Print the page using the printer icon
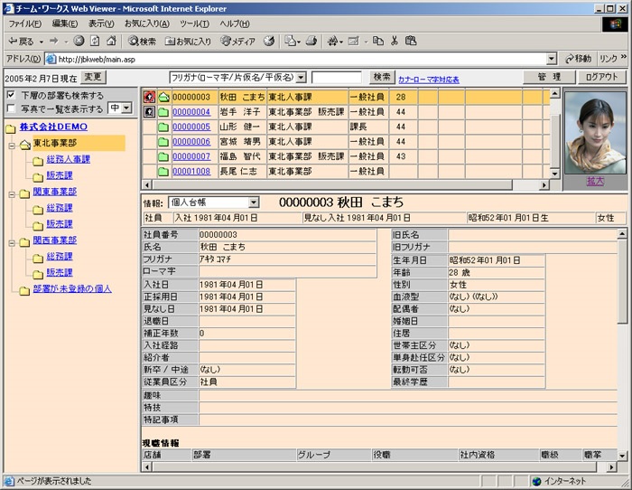Image resolution: width=632 pixels, height=490 pixels. pos(311,41)
